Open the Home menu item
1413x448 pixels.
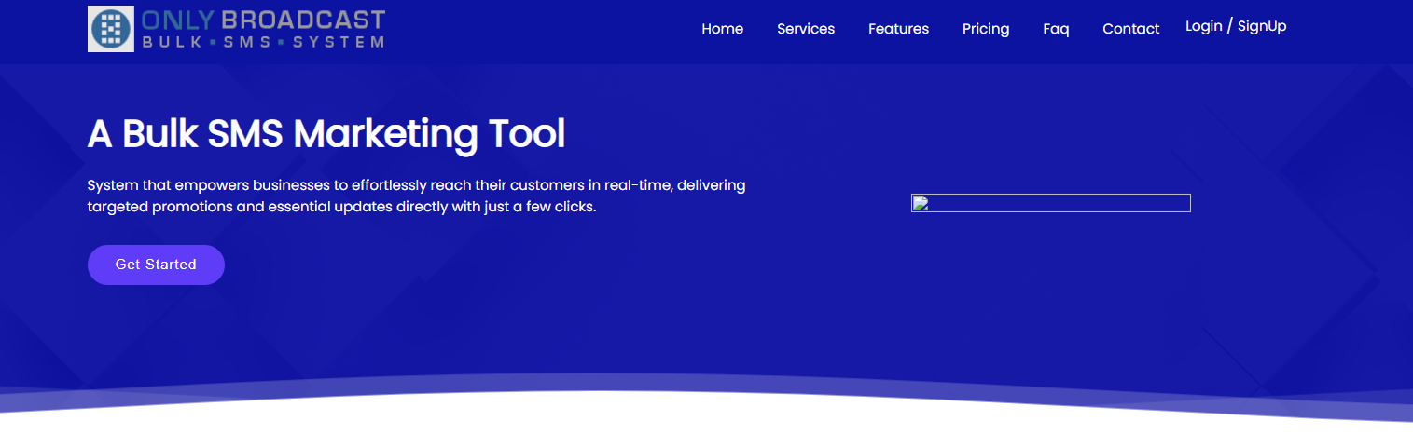722,29
